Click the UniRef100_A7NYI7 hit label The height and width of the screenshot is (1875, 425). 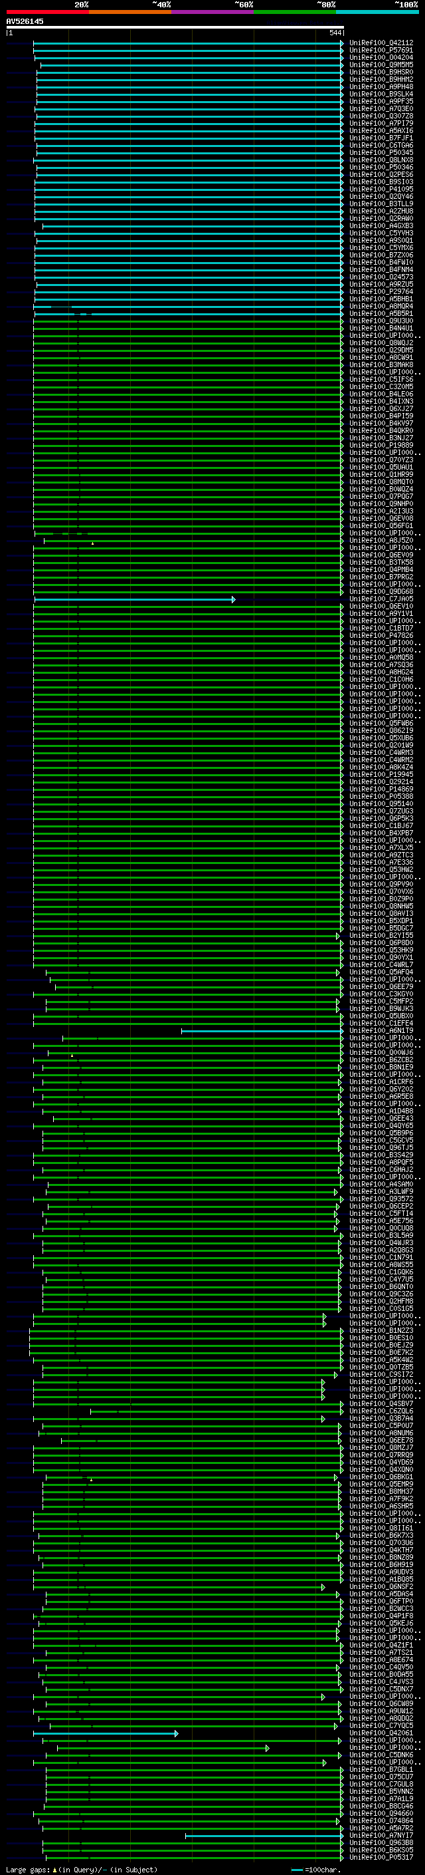pos(381,1836)
